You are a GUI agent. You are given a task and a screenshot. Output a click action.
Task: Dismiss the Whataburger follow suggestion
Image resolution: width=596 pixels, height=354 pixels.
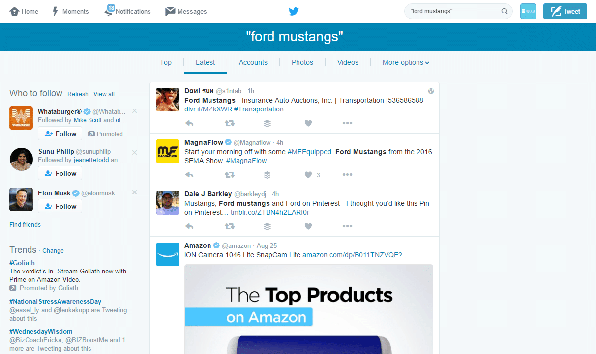135,111
